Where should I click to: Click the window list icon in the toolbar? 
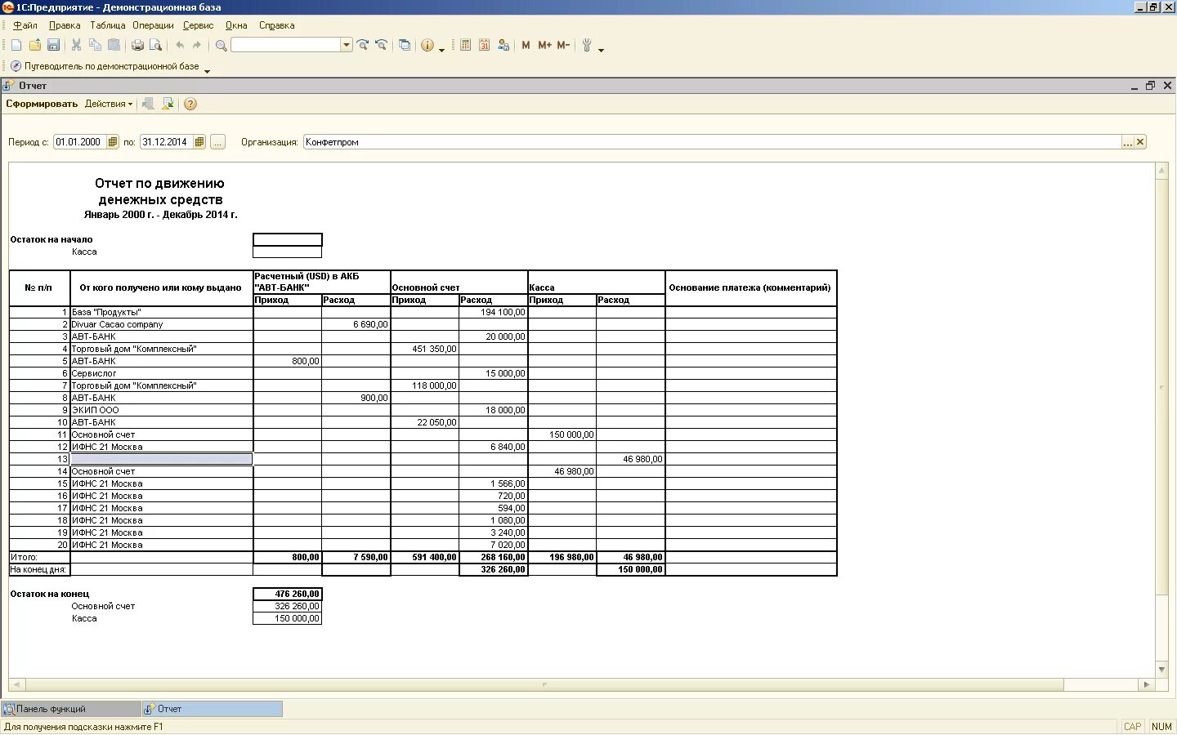pyautogui.click(x=405, y=46)
